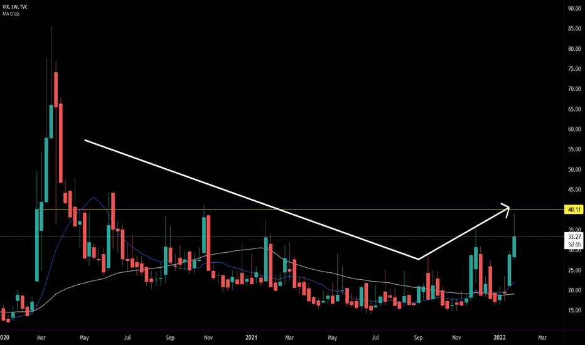Click the 25.00 price axis label
The height and width of the screenshot is (345, 585).
574,270
